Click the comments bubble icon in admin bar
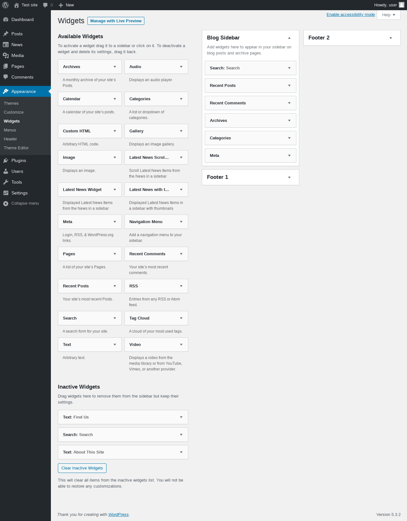The width and height of the screenshot is (407, 521). pos(45,5)
